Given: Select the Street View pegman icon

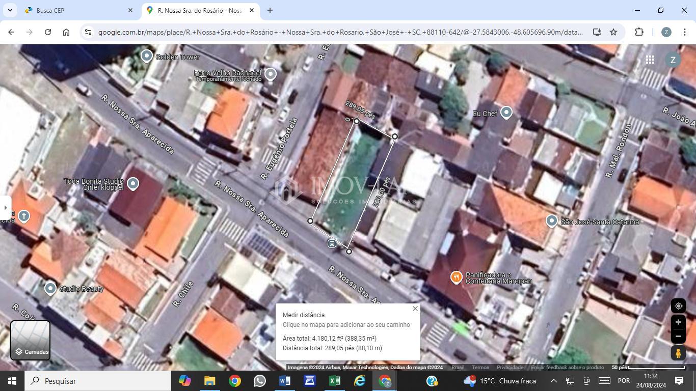Looking at the screenshot, I should tap(678, 353).
